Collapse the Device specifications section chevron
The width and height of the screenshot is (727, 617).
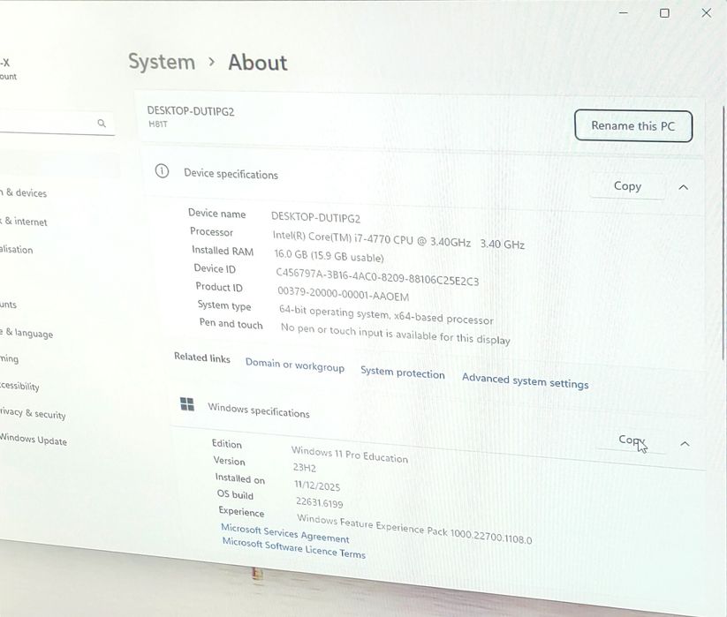(683, 187)
